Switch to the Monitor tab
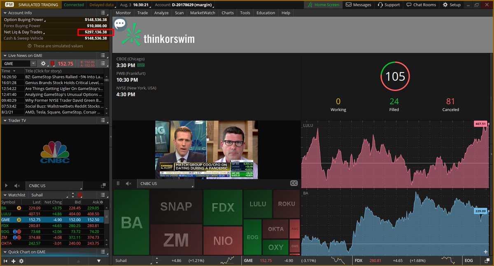 pos(123,13)
